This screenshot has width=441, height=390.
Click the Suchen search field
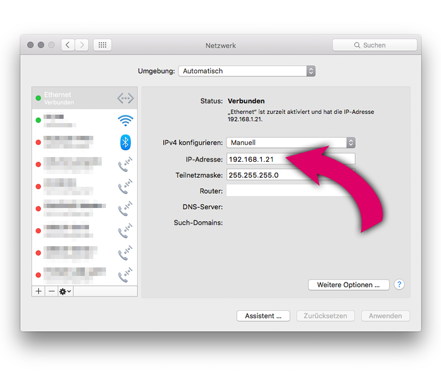pos(374,45)
